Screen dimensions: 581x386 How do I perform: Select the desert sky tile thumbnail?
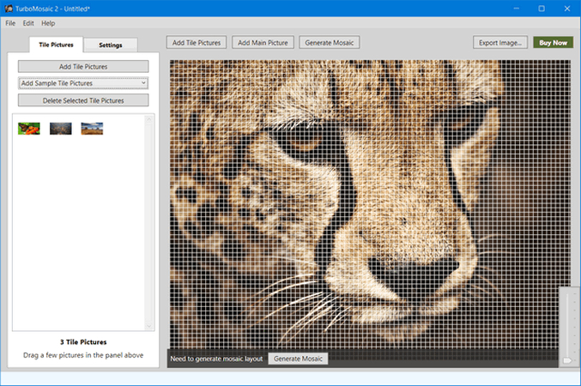(x=92, y=129)
